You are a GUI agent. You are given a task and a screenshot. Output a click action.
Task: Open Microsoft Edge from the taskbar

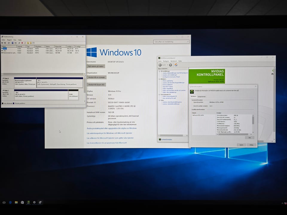[x=10, y=202]
